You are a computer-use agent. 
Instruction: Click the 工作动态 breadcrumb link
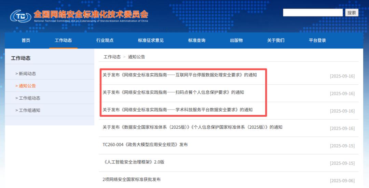[x=112, y=57]
